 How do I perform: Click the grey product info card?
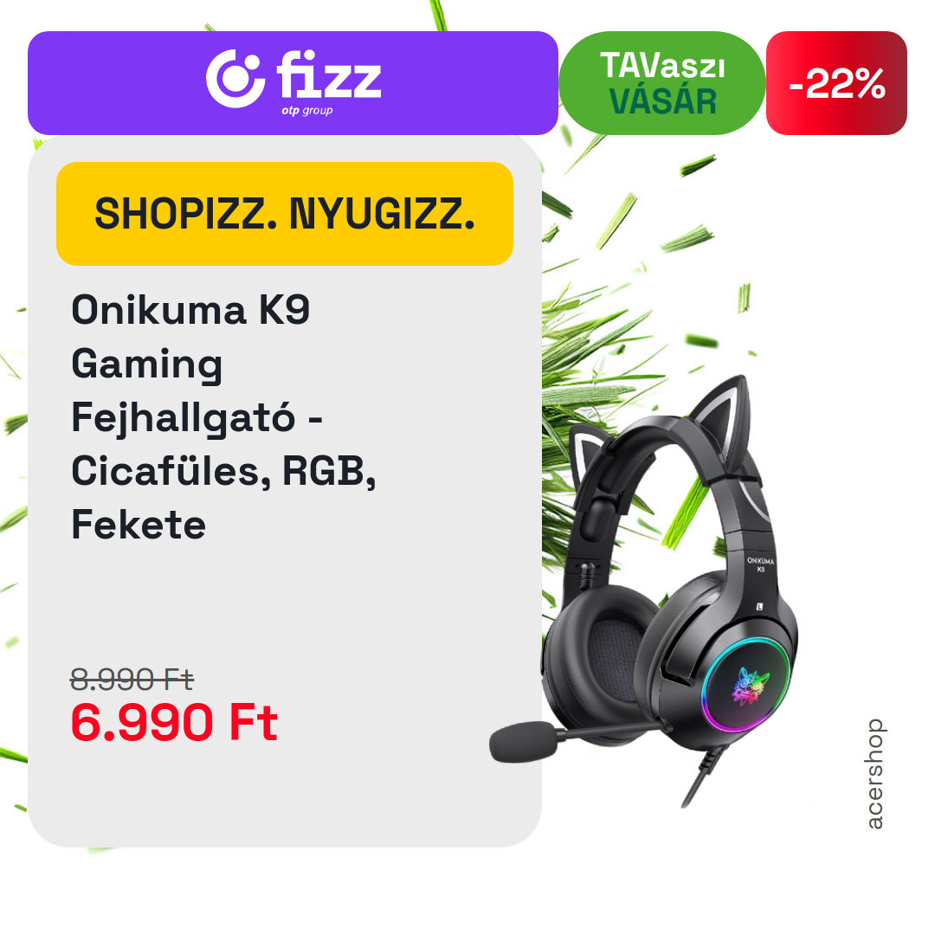[x=285, y=492]
